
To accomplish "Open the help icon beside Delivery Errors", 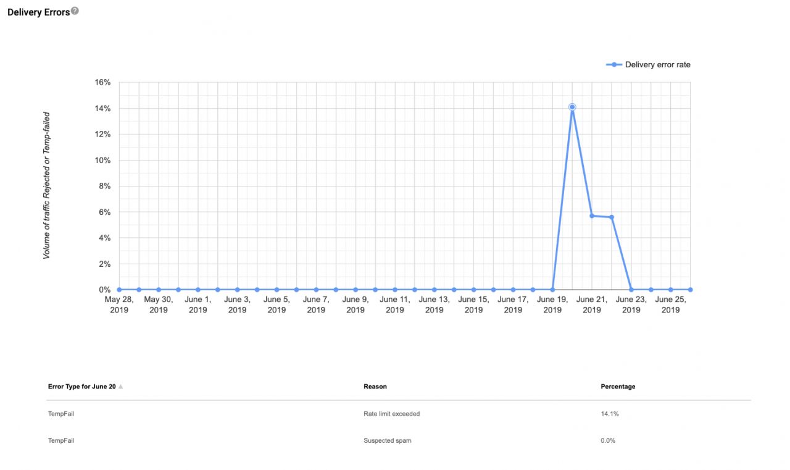I will click(x=75, y=11).
